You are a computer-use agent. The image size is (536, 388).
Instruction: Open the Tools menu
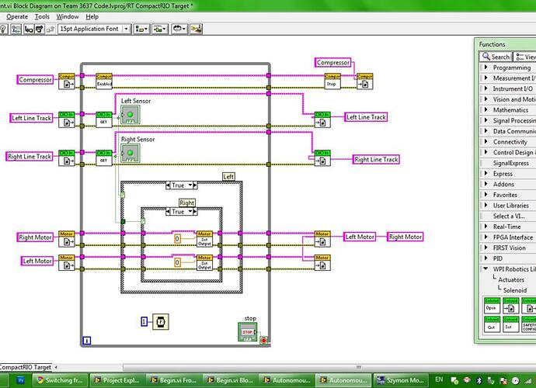pos(42,17)
